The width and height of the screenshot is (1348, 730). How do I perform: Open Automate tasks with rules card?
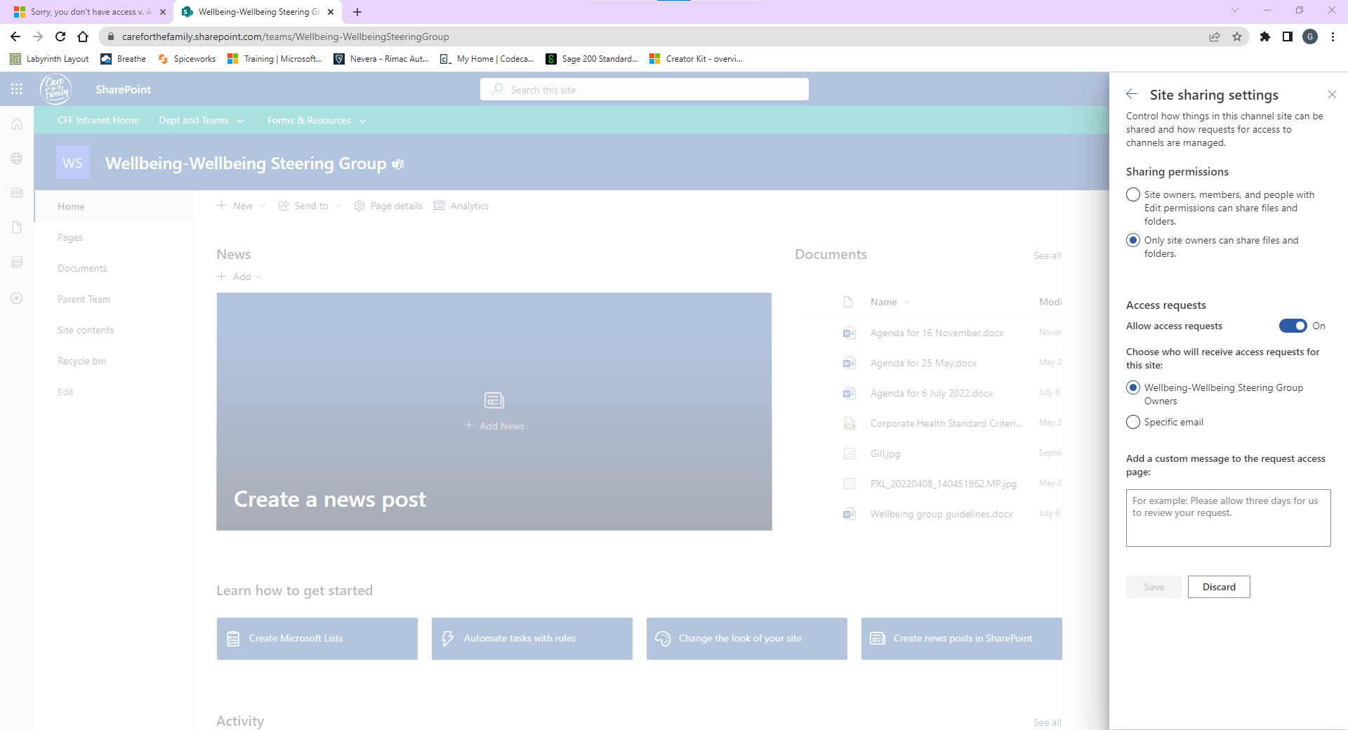532,639
